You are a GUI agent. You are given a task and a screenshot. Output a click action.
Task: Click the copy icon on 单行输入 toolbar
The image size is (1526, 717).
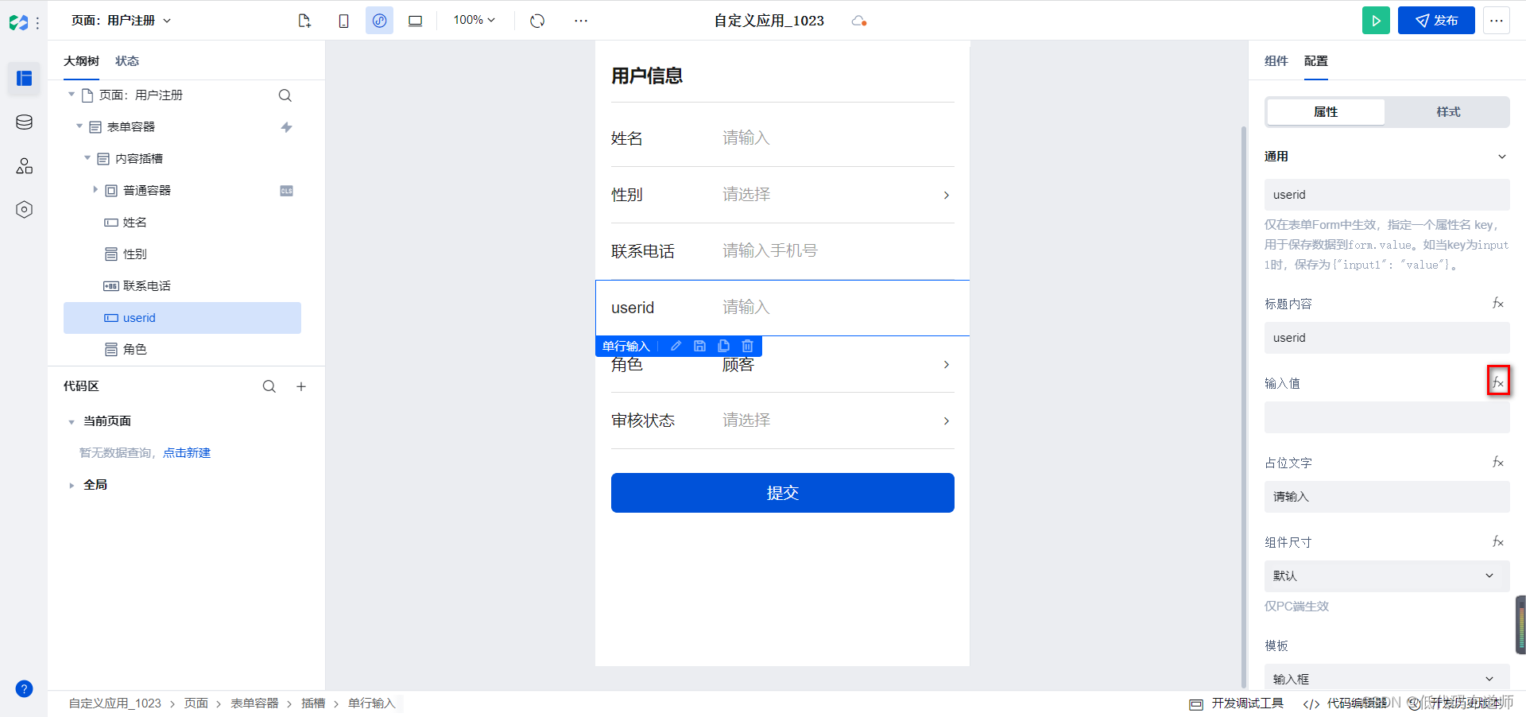[723, 346]
